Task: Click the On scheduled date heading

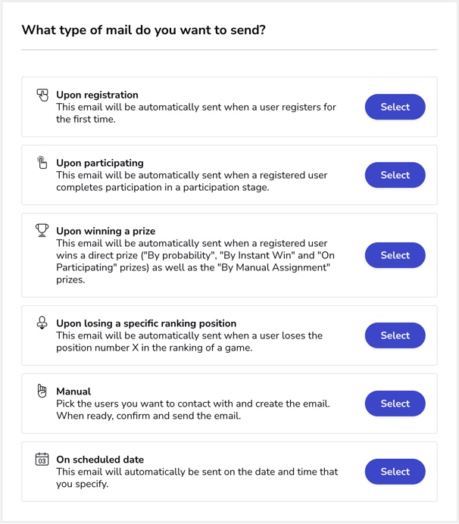Action: click(100, 460)
